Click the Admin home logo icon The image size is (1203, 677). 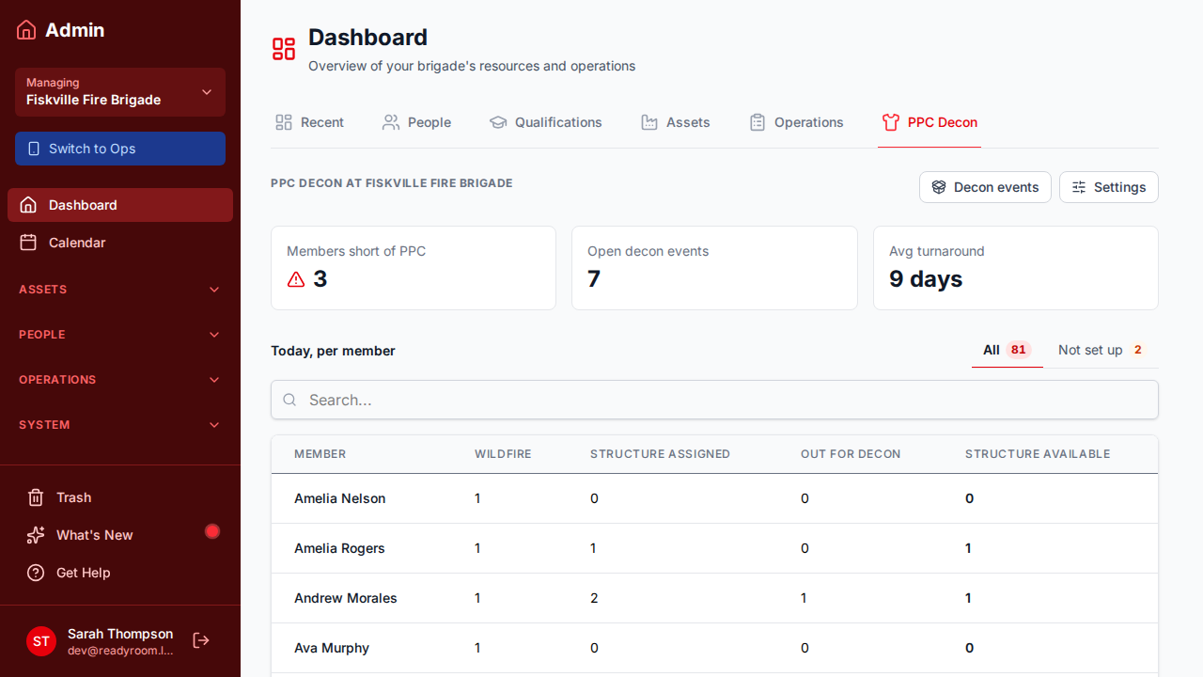click(26, 30)
